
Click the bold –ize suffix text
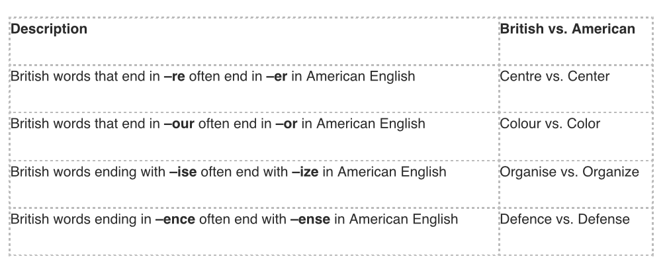pyautogui.click(x=304, y=173)
